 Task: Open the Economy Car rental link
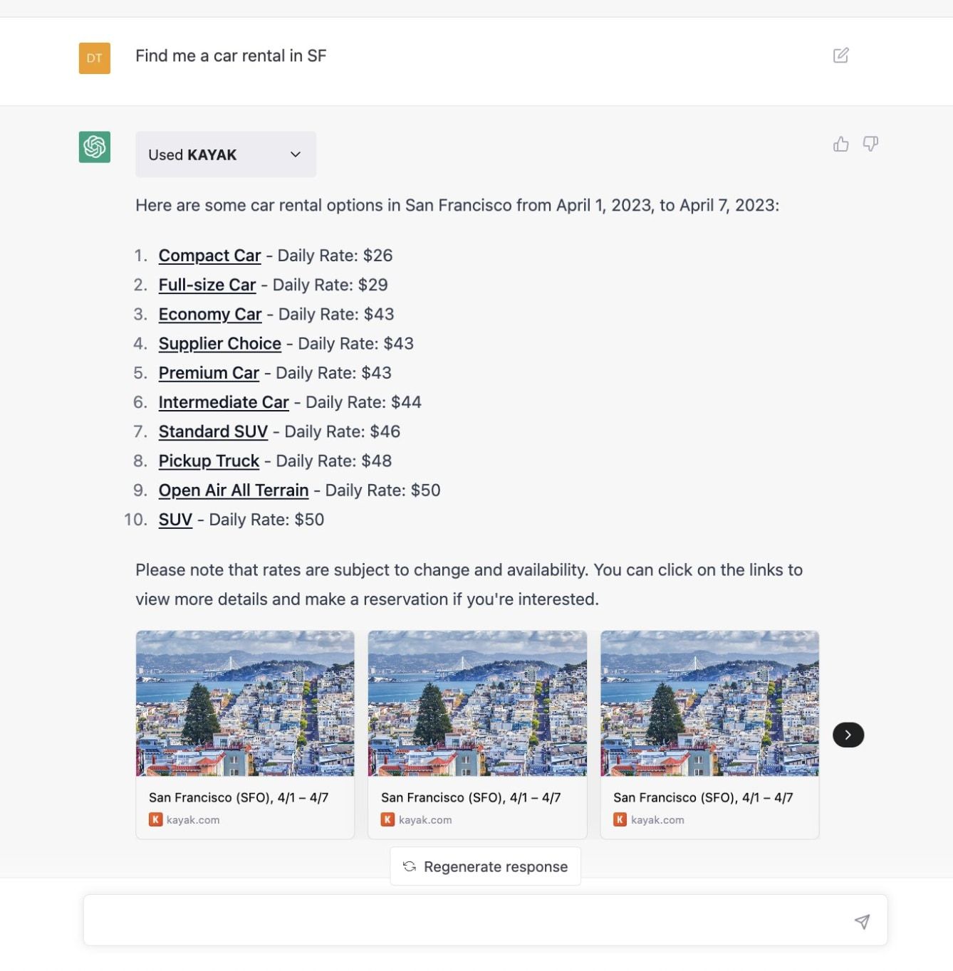(x=210, y=314)
